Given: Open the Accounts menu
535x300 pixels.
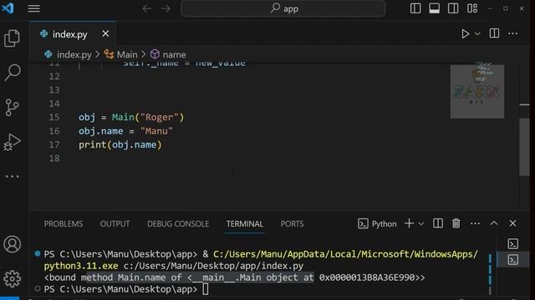Looking at the screenshot, I should tap(13, 244).
